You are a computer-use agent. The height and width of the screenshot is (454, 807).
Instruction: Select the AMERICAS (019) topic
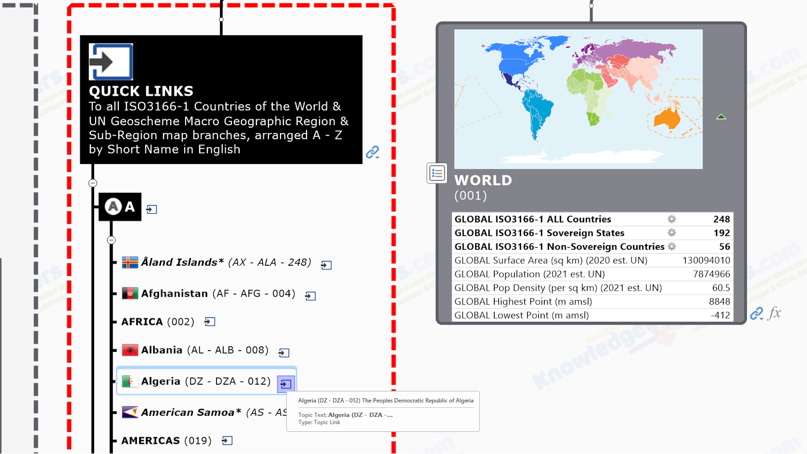[x=166, y=441]
